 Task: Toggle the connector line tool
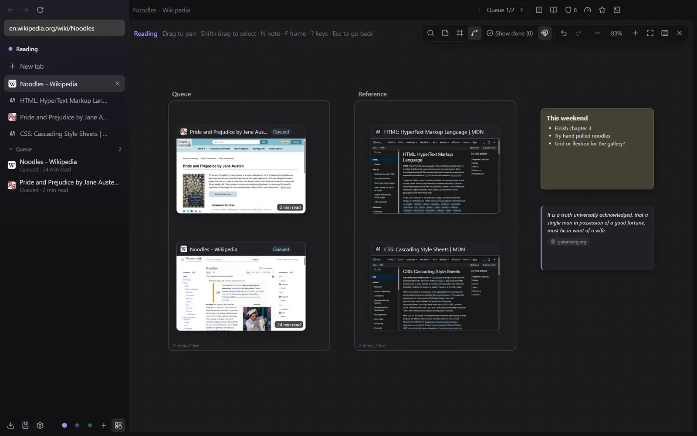pos(474,33)
